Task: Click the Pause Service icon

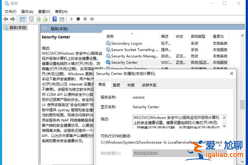Action: [x=85, y=19]
